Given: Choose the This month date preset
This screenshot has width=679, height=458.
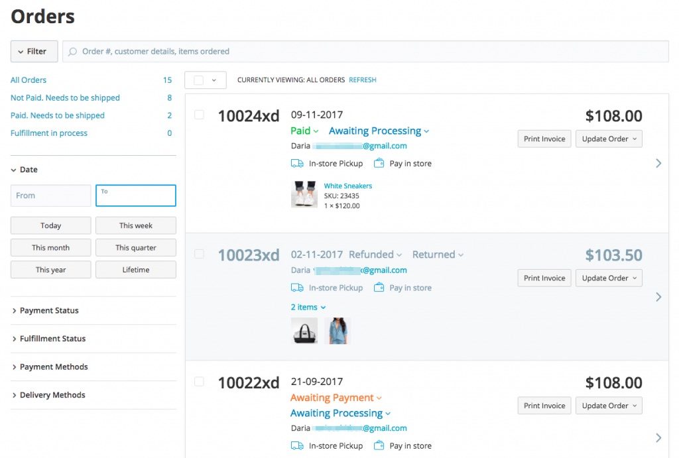Looking at the screenshot, I should pyautogui.click(x=50, y=248).
